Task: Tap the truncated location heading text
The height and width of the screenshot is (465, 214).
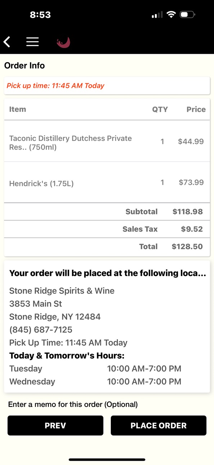Action: tap(108, 273)
